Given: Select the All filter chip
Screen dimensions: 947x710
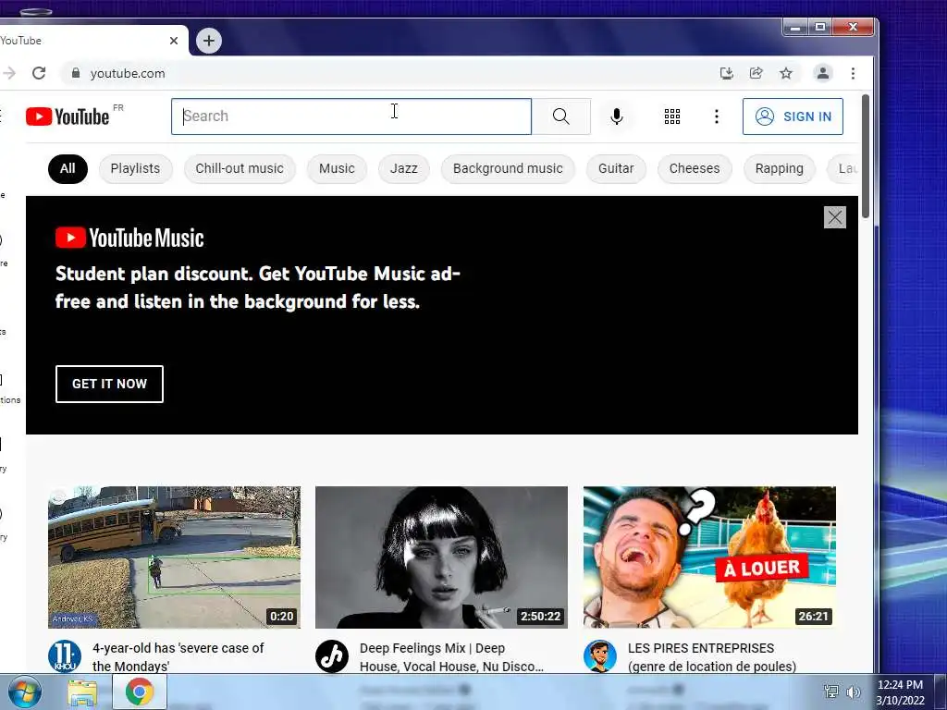Looking at the screenshot, I should 68,168.
